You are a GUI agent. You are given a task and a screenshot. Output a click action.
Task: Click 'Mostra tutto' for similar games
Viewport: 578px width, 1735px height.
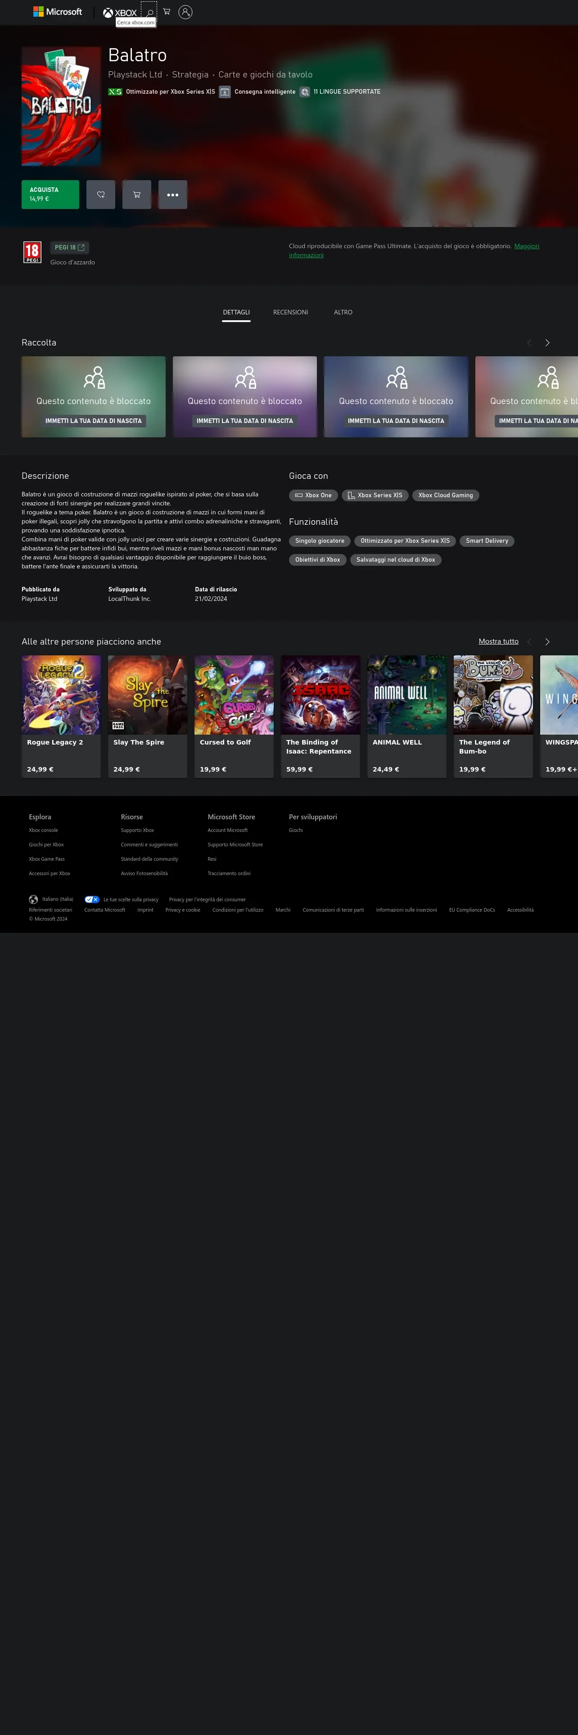499,642
